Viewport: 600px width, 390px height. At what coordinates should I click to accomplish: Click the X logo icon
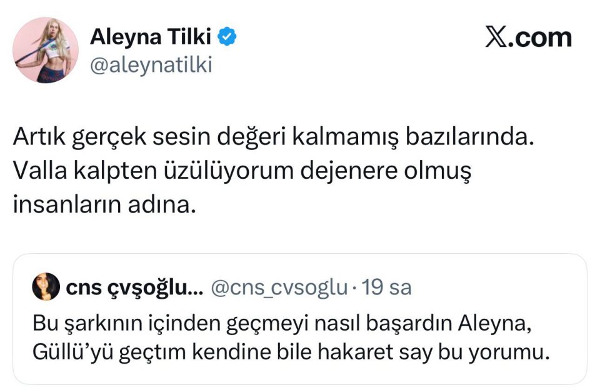[496, 38]
